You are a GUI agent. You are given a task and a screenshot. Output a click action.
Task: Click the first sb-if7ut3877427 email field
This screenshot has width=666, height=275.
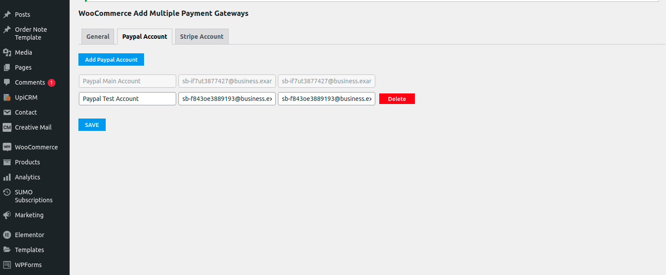(227, 81)
